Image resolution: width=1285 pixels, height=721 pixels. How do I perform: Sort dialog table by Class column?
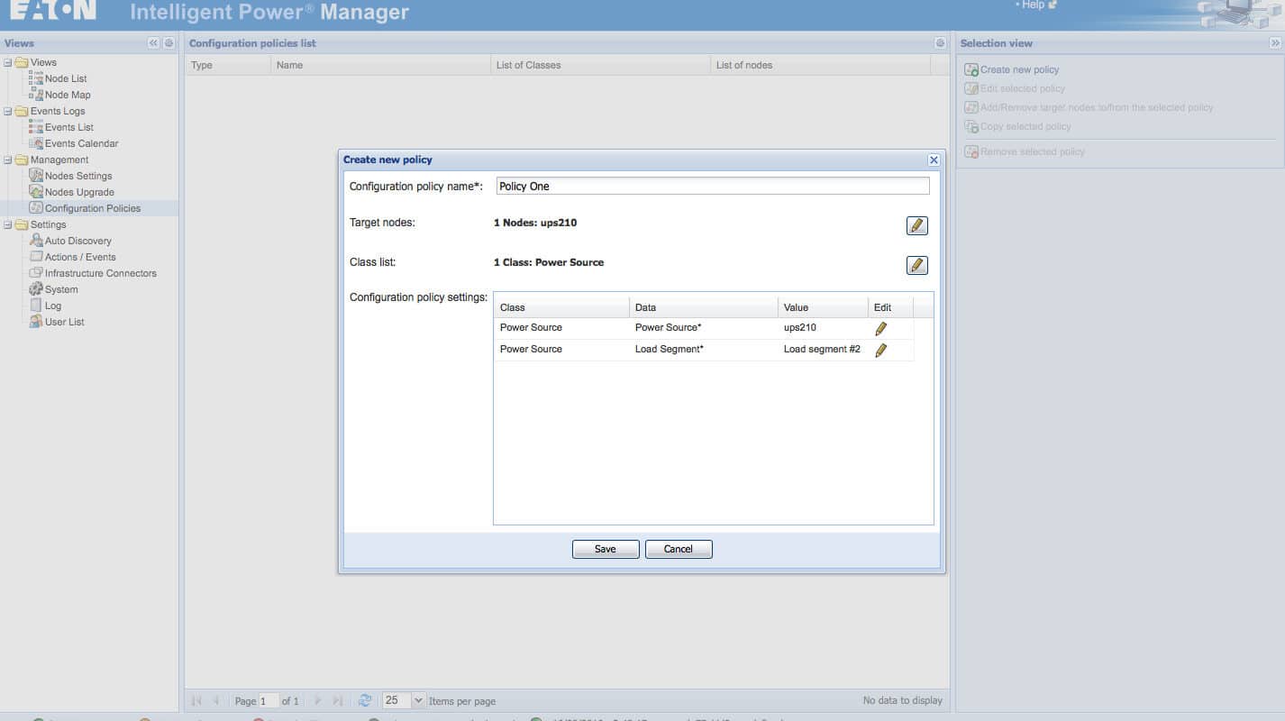click(x=561, y=307)
